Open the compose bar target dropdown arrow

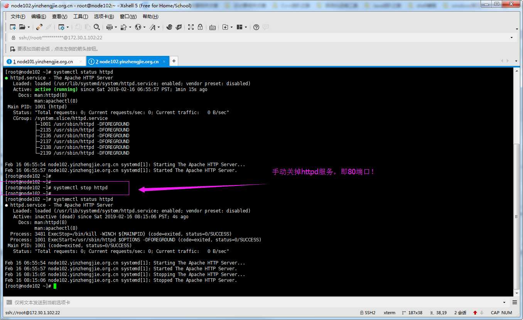[504, 303]
